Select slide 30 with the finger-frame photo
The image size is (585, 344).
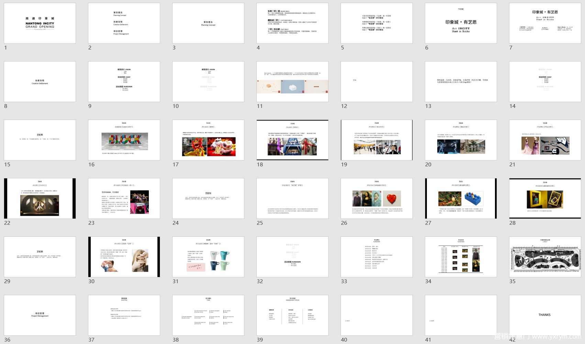tap(124, 257)
